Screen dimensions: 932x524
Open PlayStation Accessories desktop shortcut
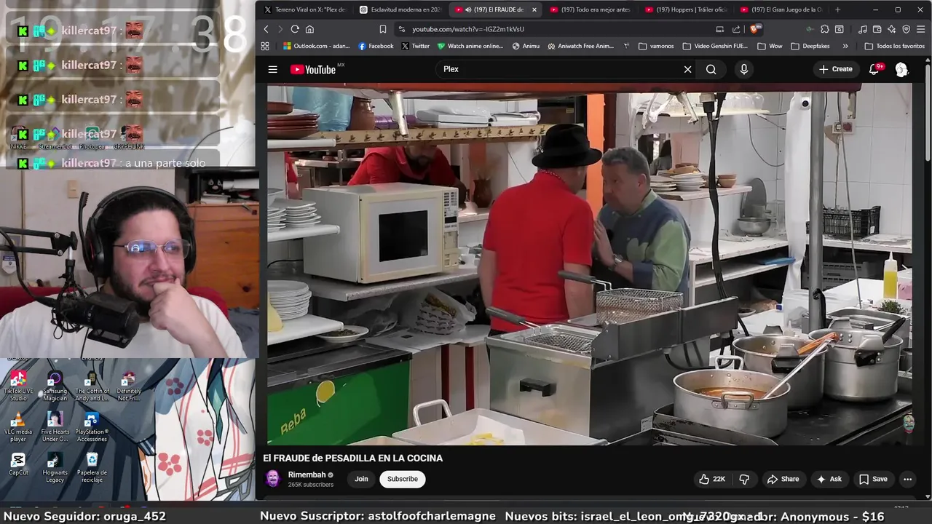click(x=91, y=427)
